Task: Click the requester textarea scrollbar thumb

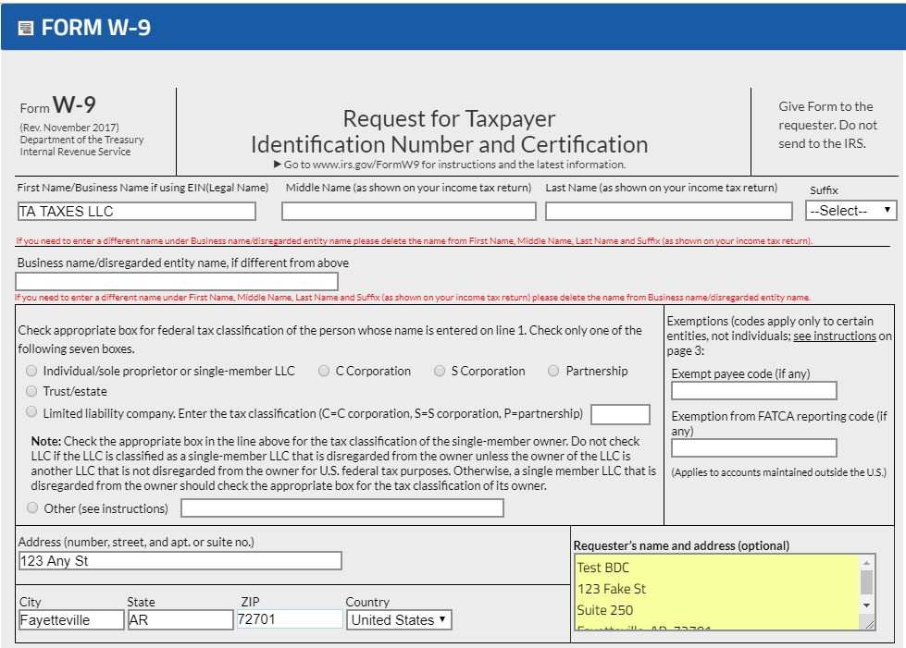Action: click(867, 582)
